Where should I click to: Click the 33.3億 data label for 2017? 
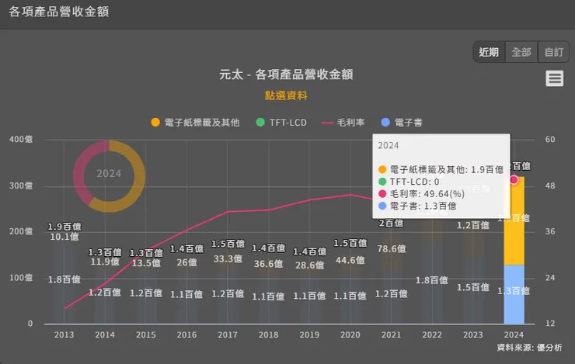[x=228, y=258]
